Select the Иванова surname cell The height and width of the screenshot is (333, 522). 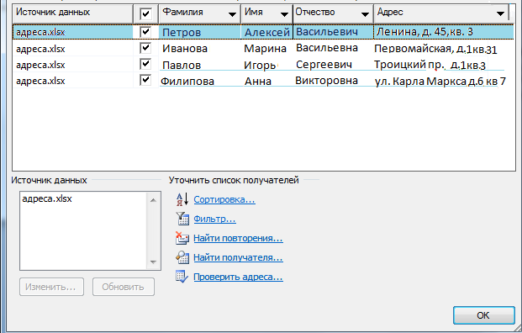(x=185, y=49)
